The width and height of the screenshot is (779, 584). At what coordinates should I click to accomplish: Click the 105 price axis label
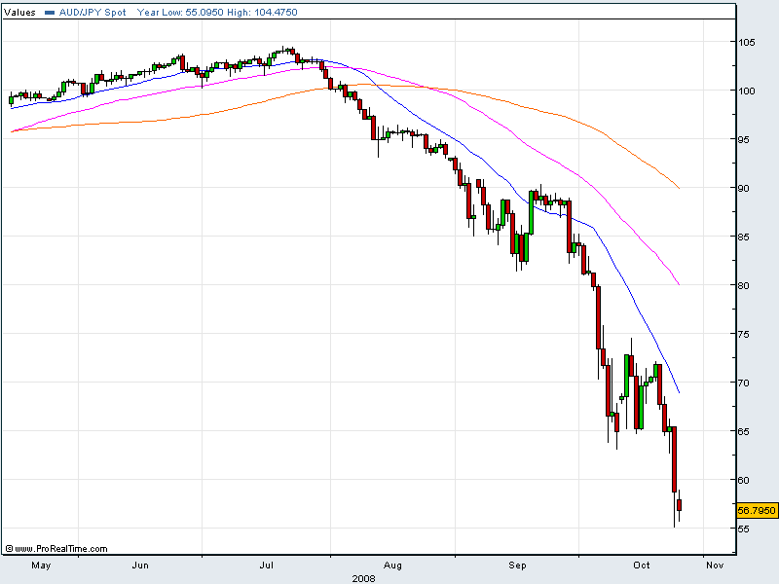pos(746,42)
